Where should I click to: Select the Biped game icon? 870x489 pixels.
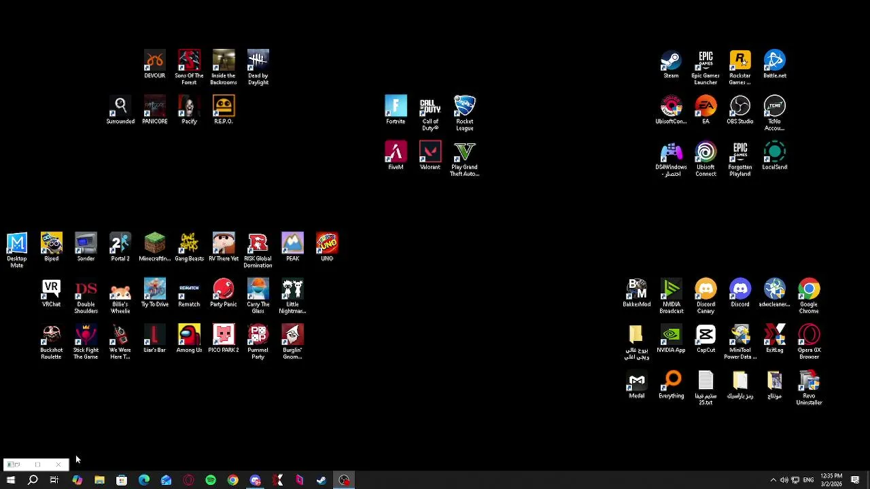click(x=52, y=247)
